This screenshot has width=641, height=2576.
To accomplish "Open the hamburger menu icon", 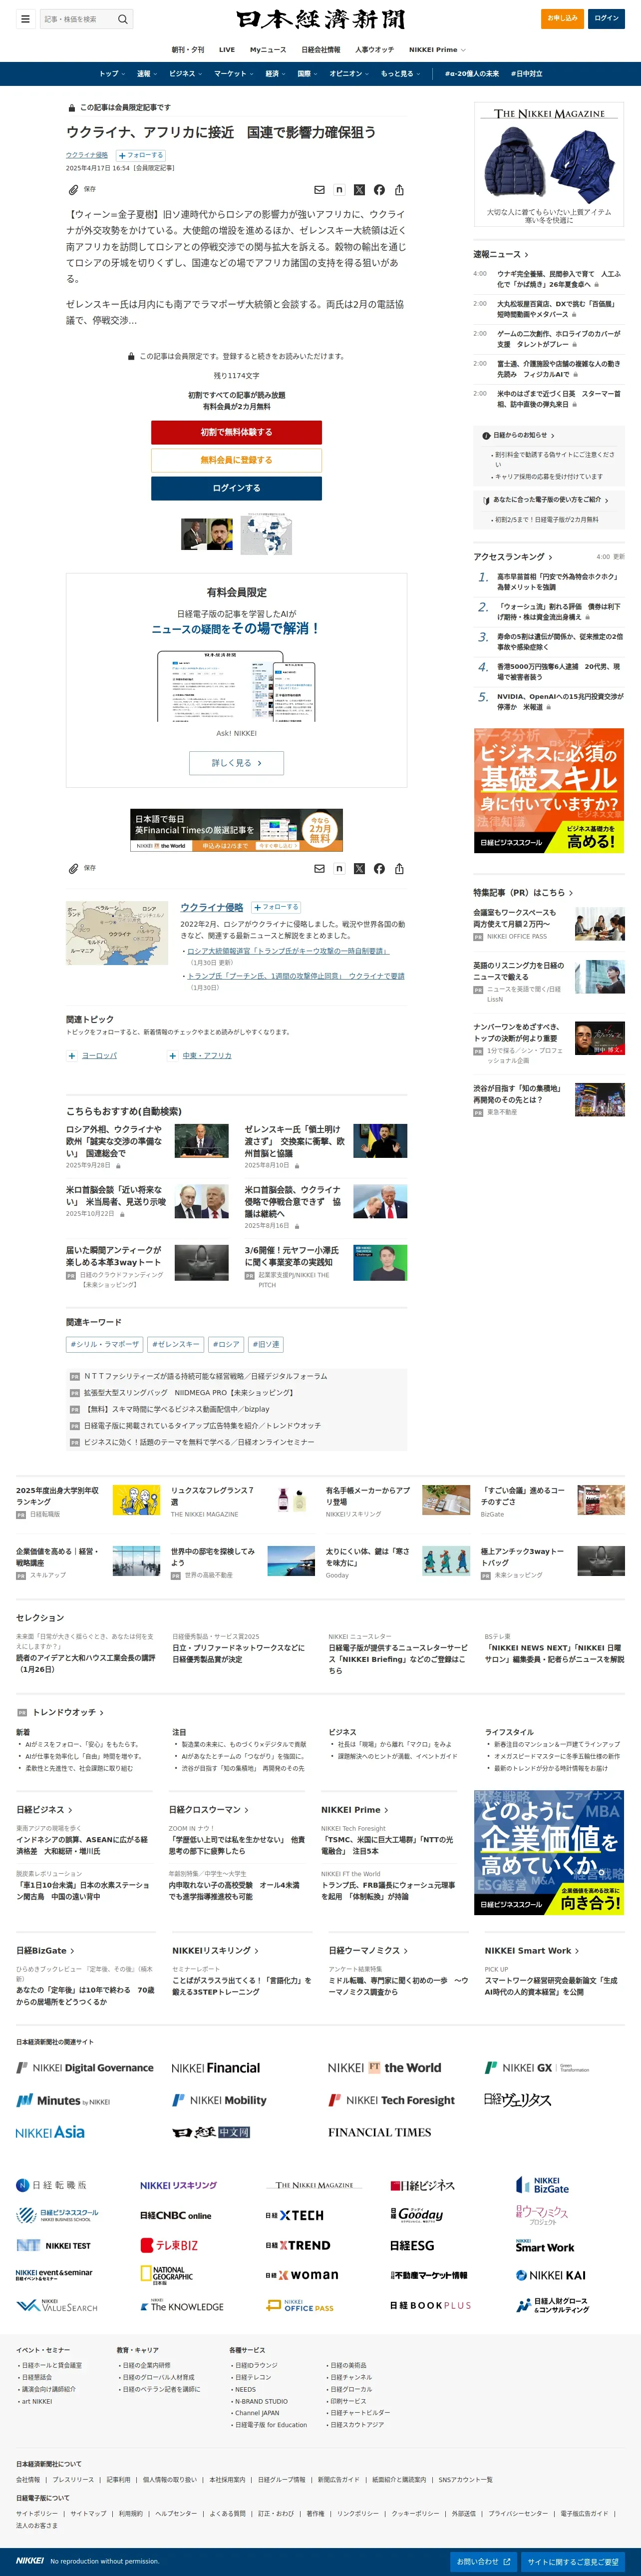I will pos(25,19).
